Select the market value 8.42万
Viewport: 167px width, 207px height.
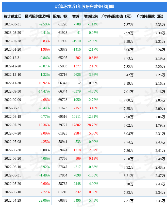(128, 75)
